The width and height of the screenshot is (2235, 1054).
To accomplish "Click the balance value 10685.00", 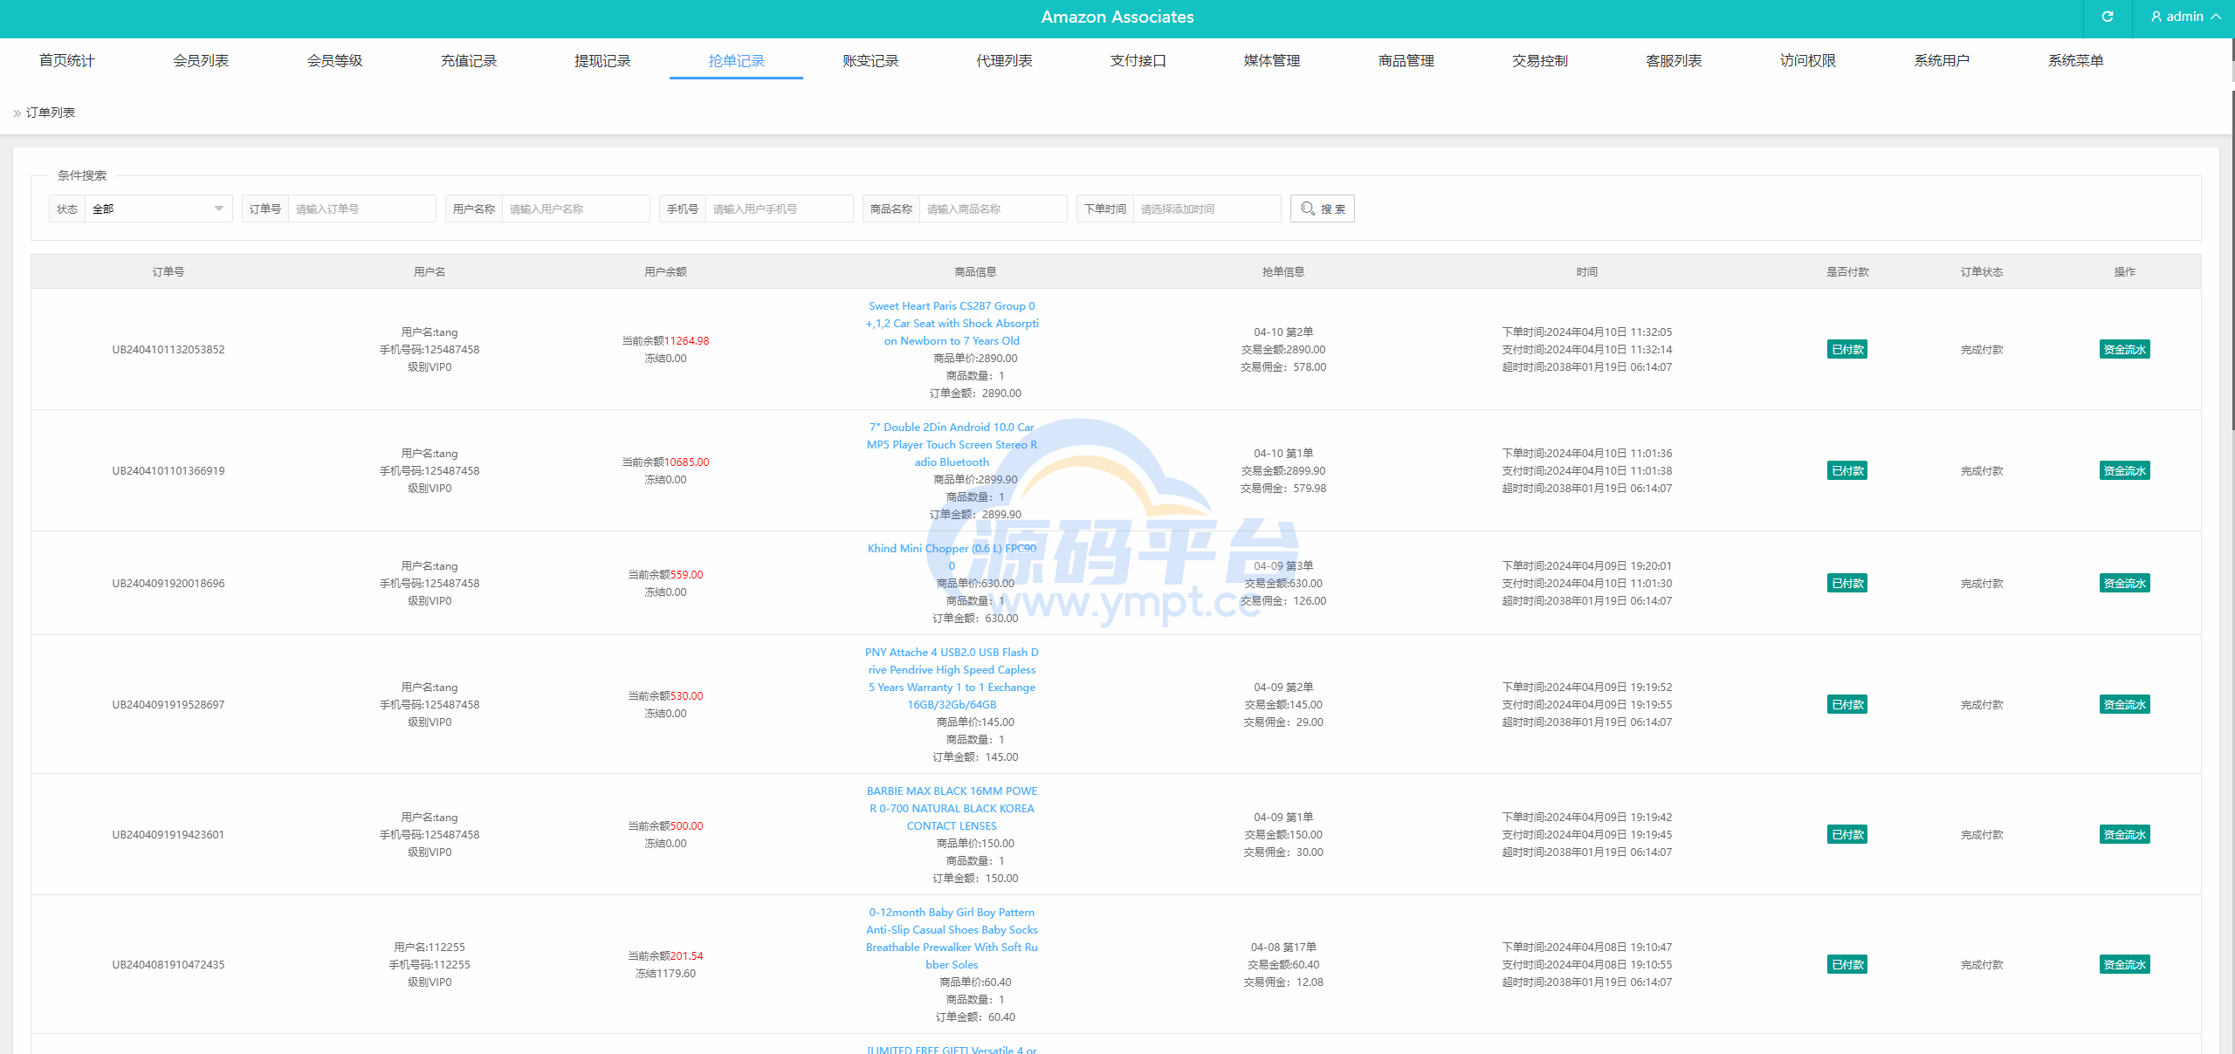I will pyautogui.click(x=686, y=462).
